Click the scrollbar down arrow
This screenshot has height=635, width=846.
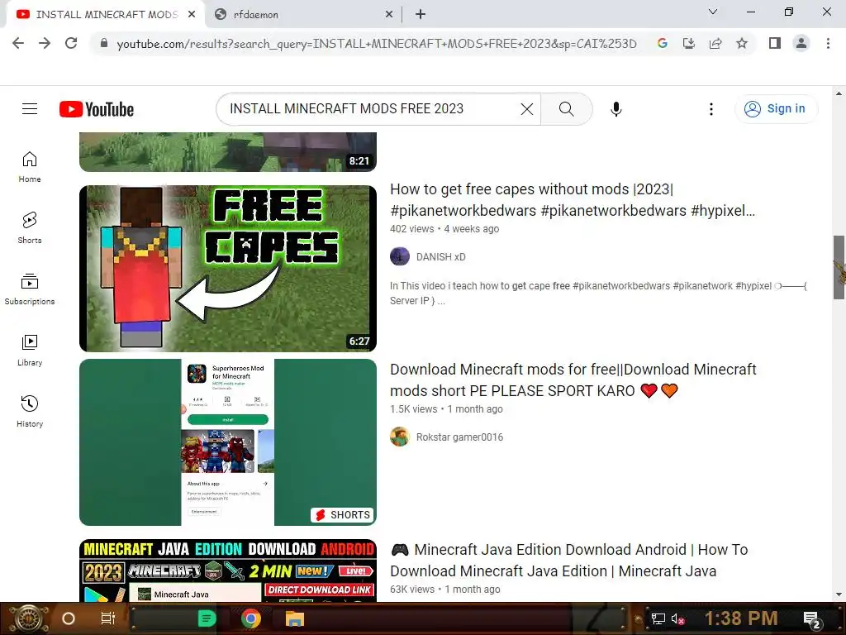coord(839,594)
